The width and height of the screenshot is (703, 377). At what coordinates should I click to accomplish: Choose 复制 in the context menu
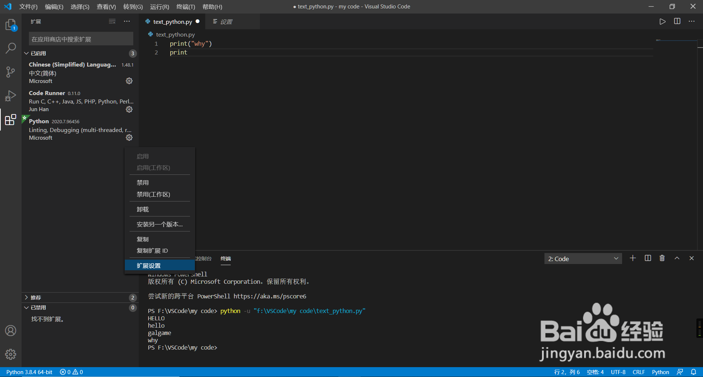click(x=160, y=239)
